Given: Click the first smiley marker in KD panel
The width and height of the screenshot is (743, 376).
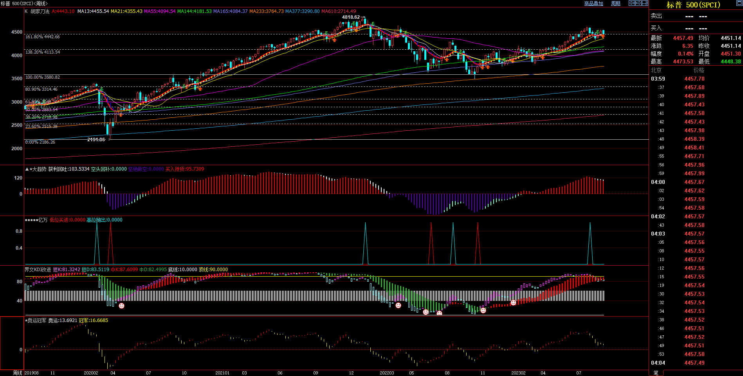Looking at the screenshot, I should point(121,306).
